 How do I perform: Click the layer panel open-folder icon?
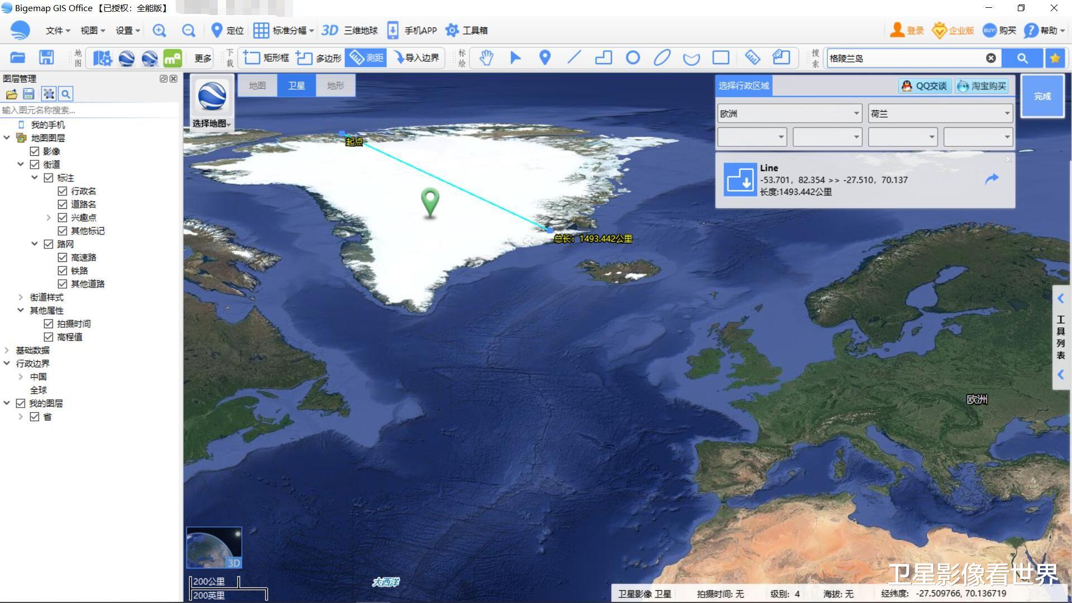click(11, 94)
